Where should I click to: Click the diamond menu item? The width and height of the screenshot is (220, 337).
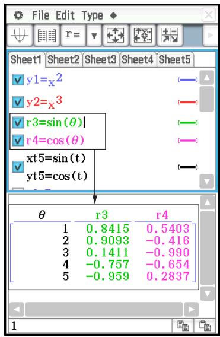pos(113,15)
